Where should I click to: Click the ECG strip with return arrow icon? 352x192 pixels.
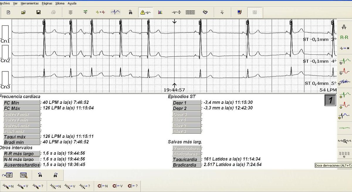pos(7,175)
